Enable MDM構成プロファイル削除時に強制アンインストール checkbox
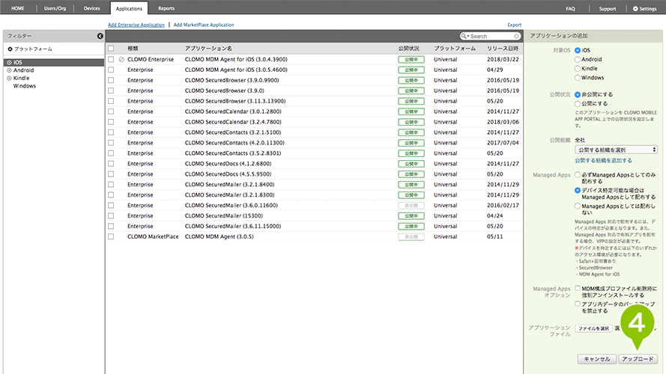 tap(578, 288)
